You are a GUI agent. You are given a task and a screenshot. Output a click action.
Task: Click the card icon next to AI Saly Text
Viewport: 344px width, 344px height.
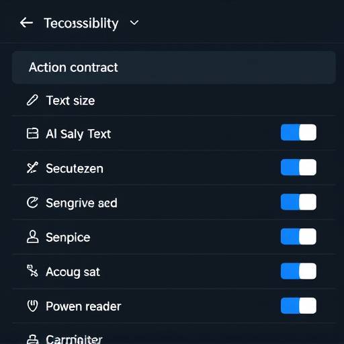(x=32, y=134)
